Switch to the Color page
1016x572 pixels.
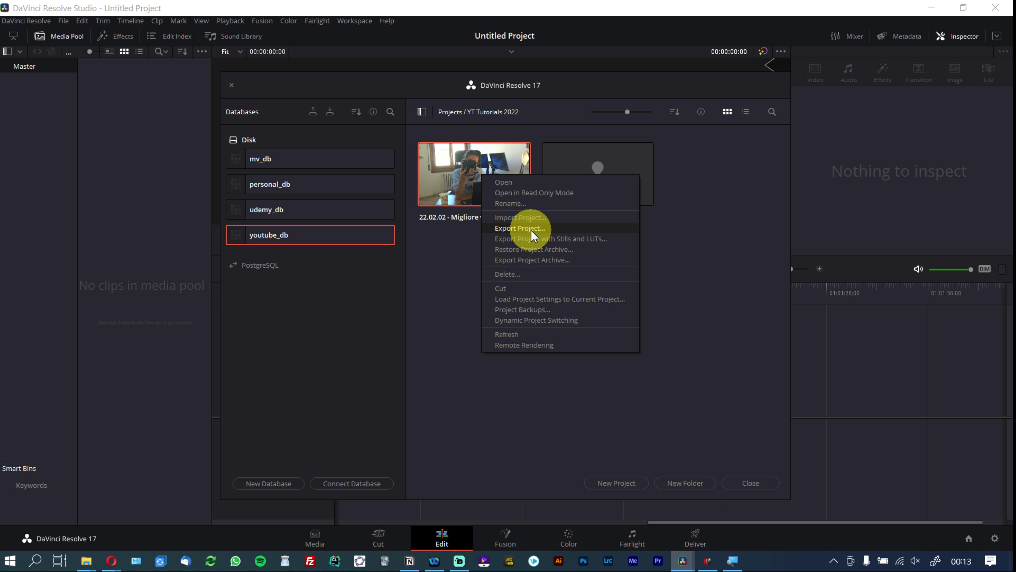click(x=568, y=538)
